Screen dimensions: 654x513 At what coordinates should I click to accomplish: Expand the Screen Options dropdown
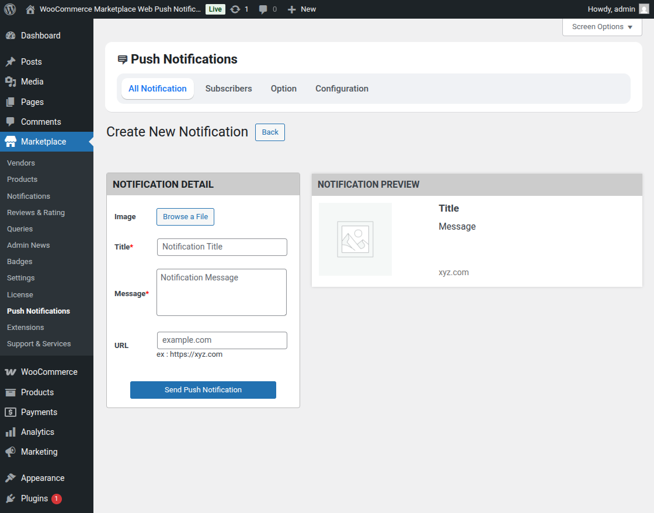tap(601, 27)
